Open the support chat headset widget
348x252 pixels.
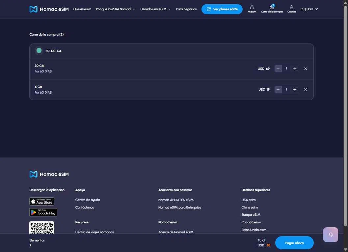point(331,235)
